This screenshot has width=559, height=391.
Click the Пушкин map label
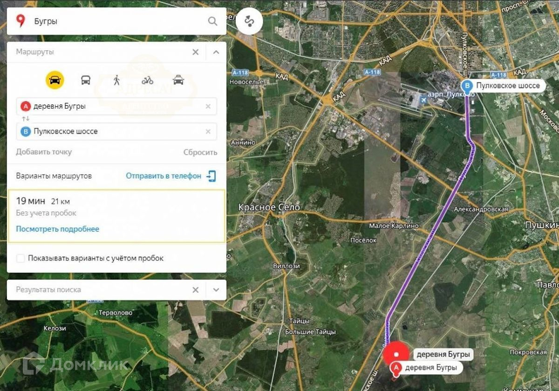542,225
